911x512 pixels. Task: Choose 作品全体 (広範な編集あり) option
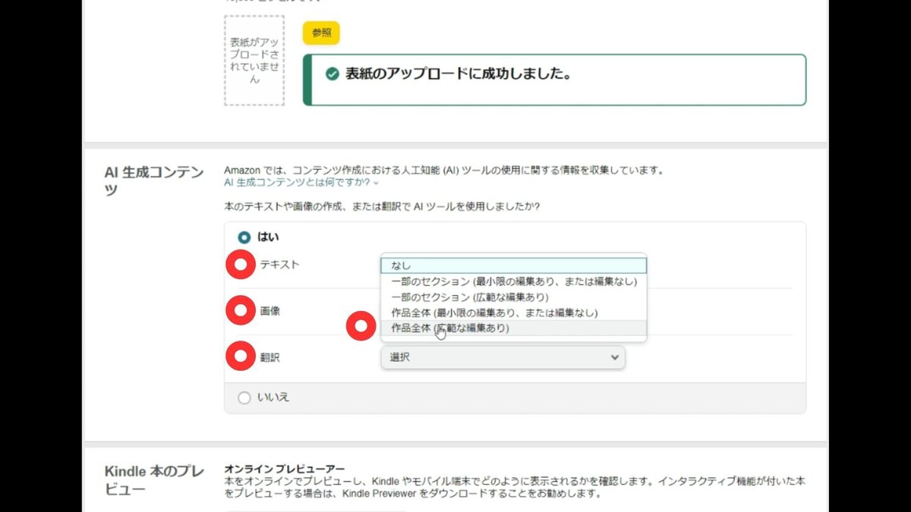pyautogui.click(x=514, y=328)
